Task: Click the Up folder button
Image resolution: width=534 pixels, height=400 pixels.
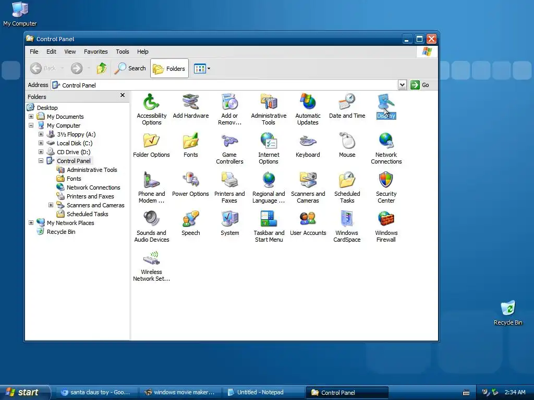Action: (x=102, y=68)
